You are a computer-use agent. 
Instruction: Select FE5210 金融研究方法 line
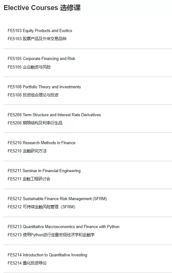27,151
